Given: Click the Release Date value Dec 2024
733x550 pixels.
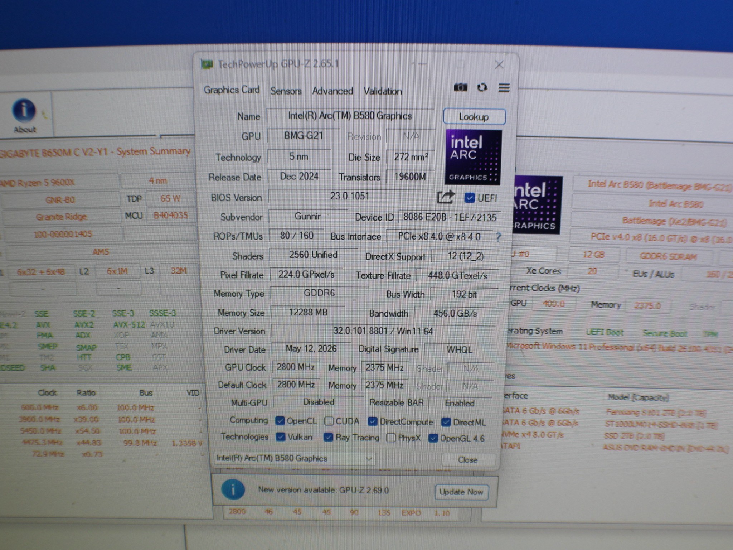Looking at the screenshot, I should click(299, 176).
